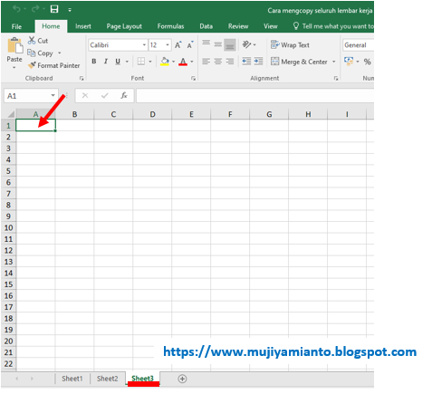Click the Redo arrow in quick access
Screen dimensions: 432x394
(35, 9)
